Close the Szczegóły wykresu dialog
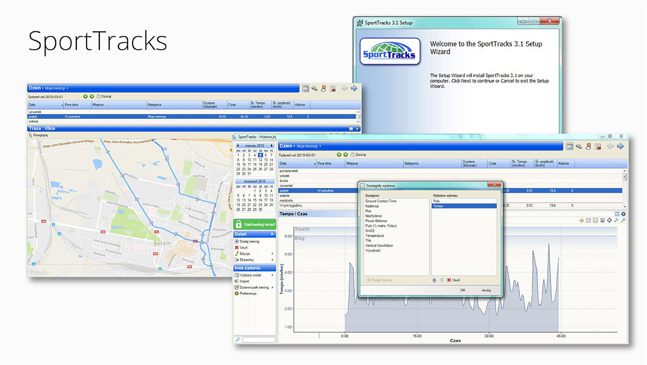 (x=495, y=185)
